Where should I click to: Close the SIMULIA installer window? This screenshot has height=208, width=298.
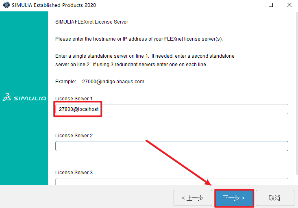click(289, 5)
